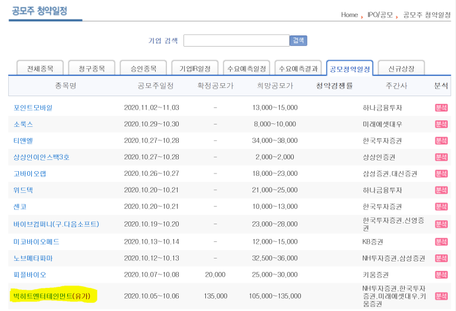Select the date 2020.11.02~11.03
This screenshot has height=311, width=456.
(152, 107)
